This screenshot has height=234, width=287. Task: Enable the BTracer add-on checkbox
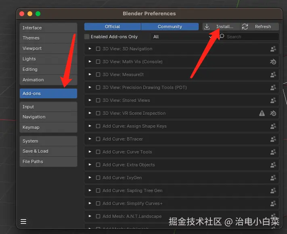pyautogui.click(x=98, y=139)
